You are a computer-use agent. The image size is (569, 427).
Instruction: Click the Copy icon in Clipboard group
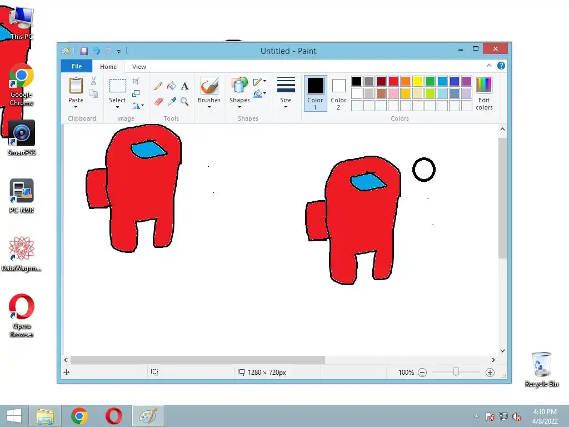pos(93,93)
